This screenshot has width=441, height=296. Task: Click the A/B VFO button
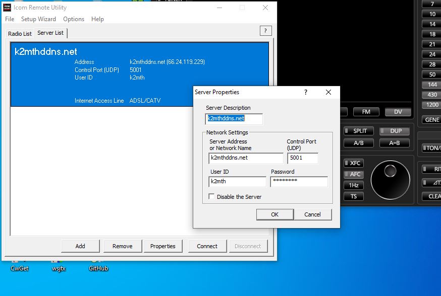(359, 143)
